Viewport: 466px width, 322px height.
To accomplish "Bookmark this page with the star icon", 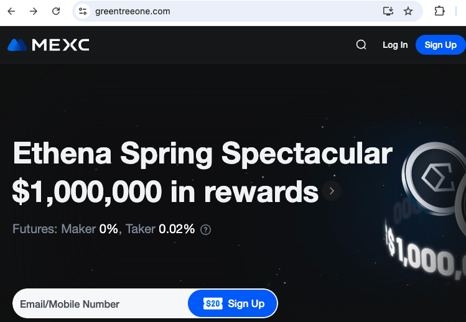I will pos(408,11).
